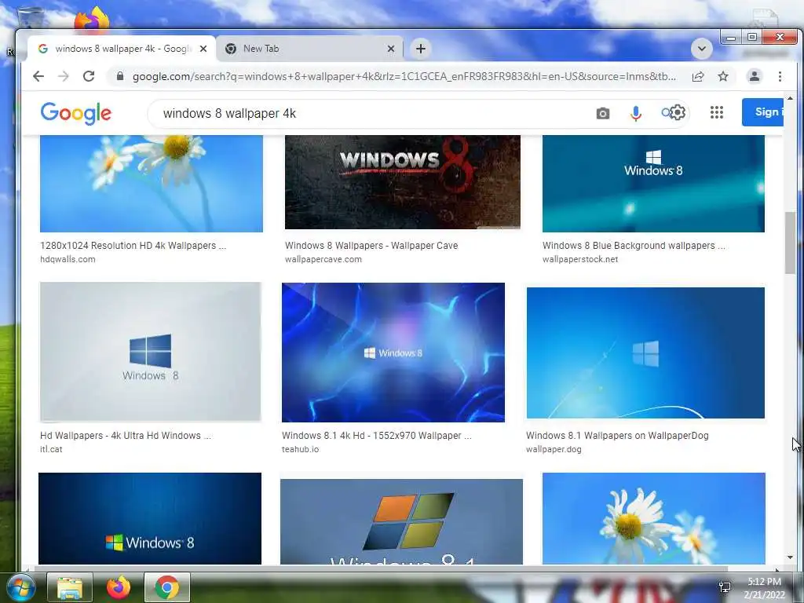Viewport: 804px width, 603px height.
Task: Switch to the New Tab tab
Action: 309,49
